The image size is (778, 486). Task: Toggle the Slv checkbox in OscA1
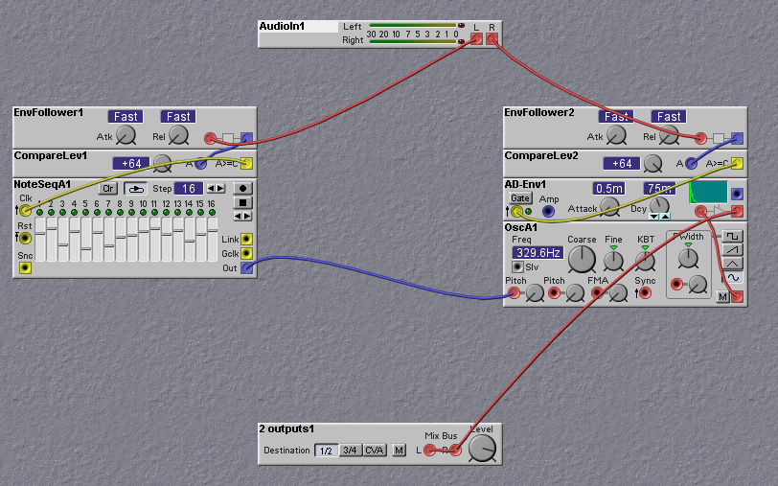(518, 266)
